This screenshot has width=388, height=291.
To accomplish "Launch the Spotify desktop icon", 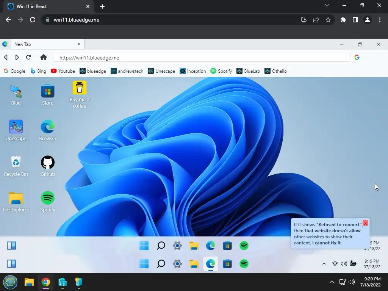I will click(x=47, y=202).
